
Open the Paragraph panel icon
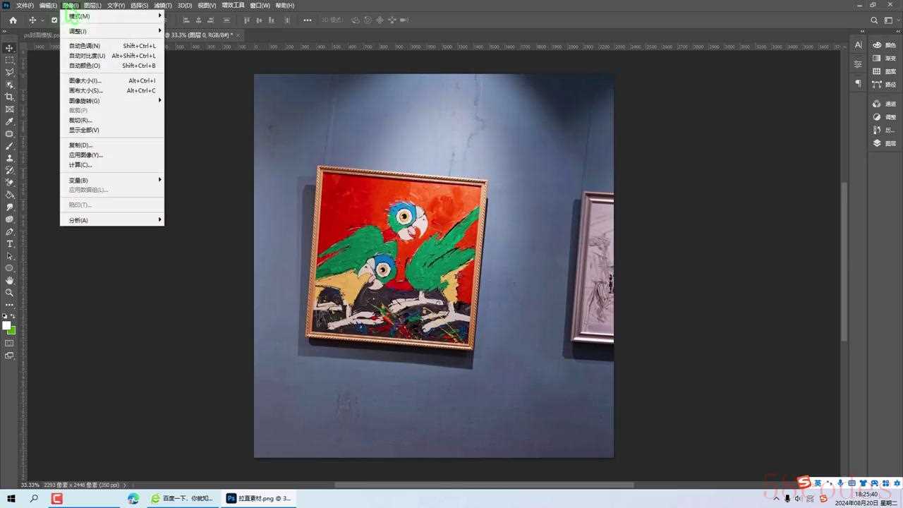tap(858, 83)
